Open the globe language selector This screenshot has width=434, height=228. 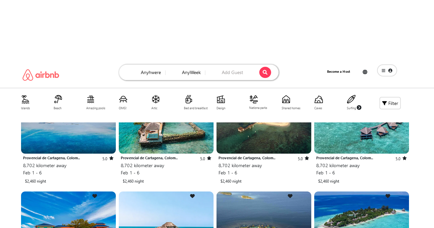[x=365, y=72]
